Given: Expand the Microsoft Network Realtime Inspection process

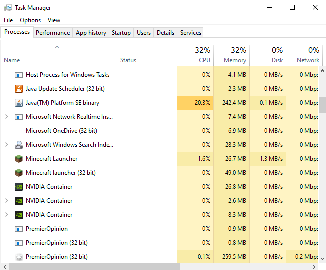Looking at the screenshot, I should 6,117.
